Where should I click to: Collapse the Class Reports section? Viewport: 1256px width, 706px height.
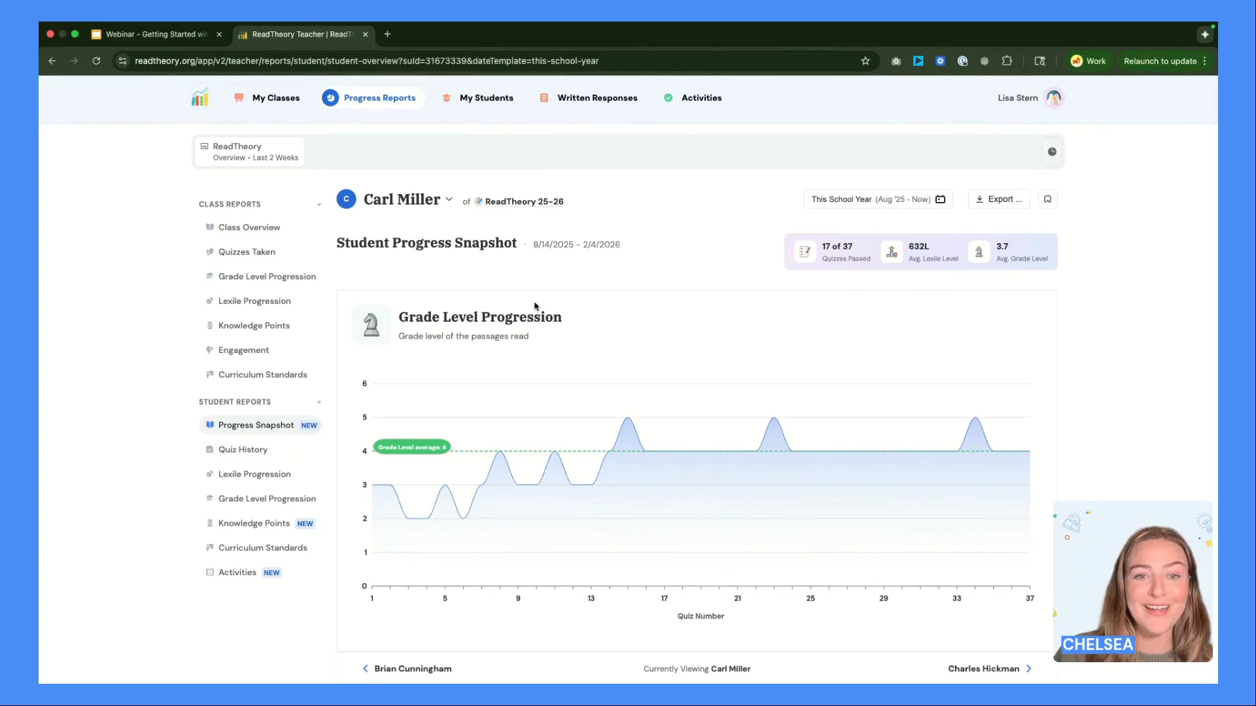319,205
